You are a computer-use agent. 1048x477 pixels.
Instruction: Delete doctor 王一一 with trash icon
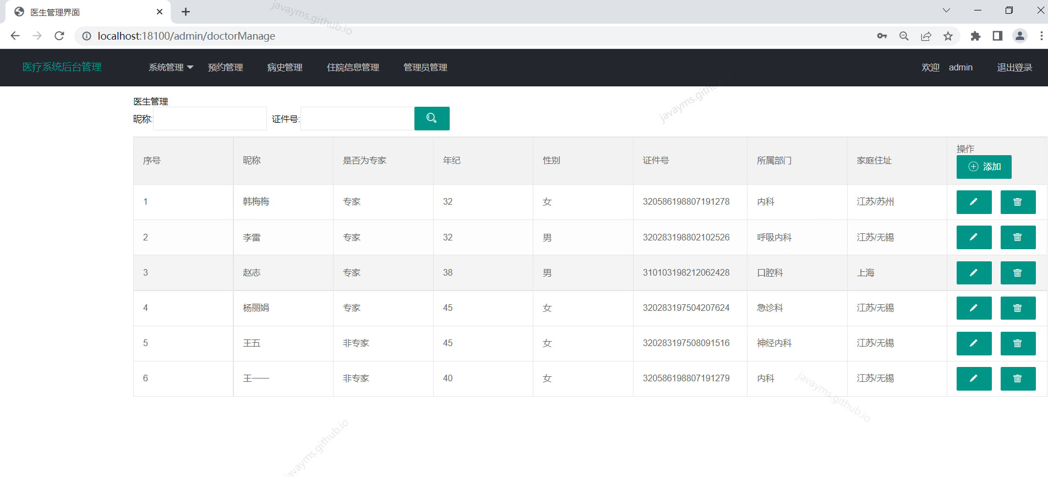tap(1018, 379)
